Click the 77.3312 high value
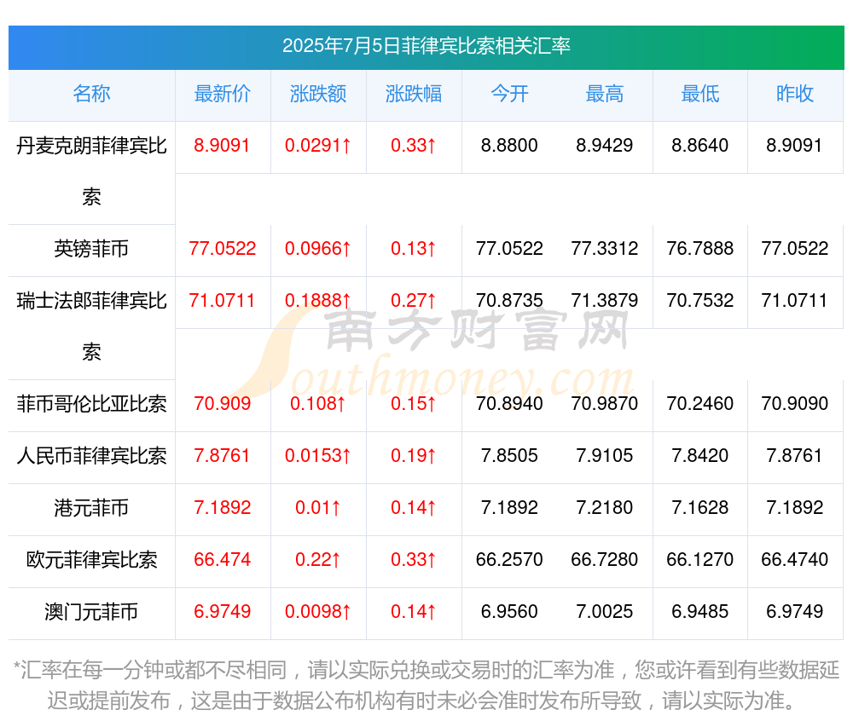The height and width of the screenshot is (727, 853). click(605, 249)
